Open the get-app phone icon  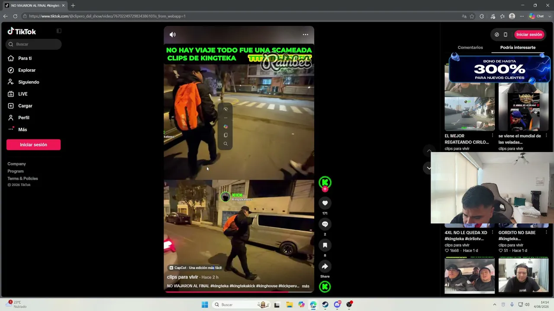point(506,35)
